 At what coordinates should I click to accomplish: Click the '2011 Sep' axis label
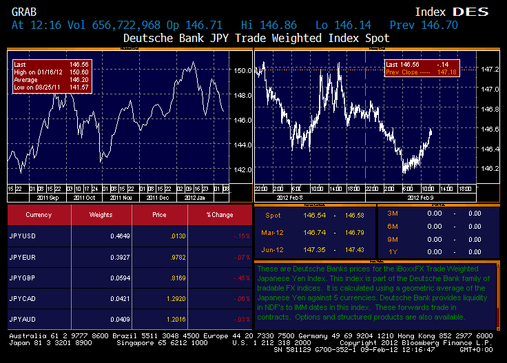(x=48, y=198)
